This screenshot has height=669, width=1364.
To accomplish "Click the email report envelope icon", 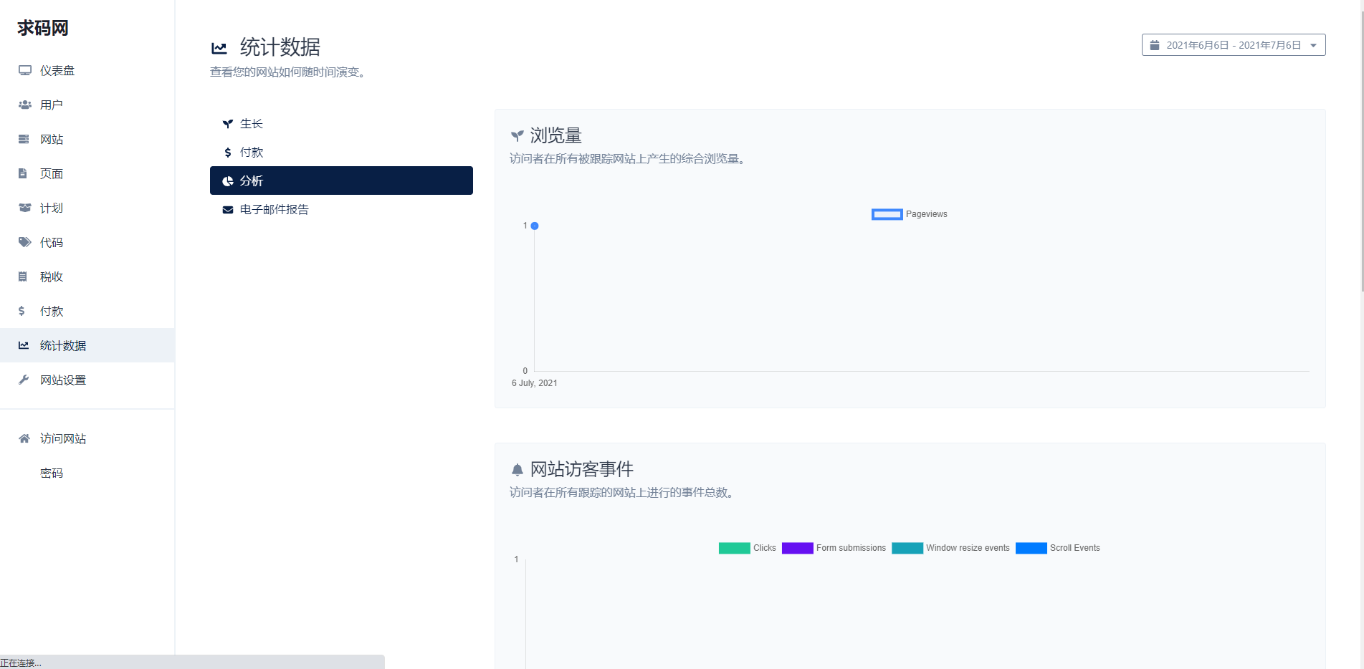I will coord(228,210).
